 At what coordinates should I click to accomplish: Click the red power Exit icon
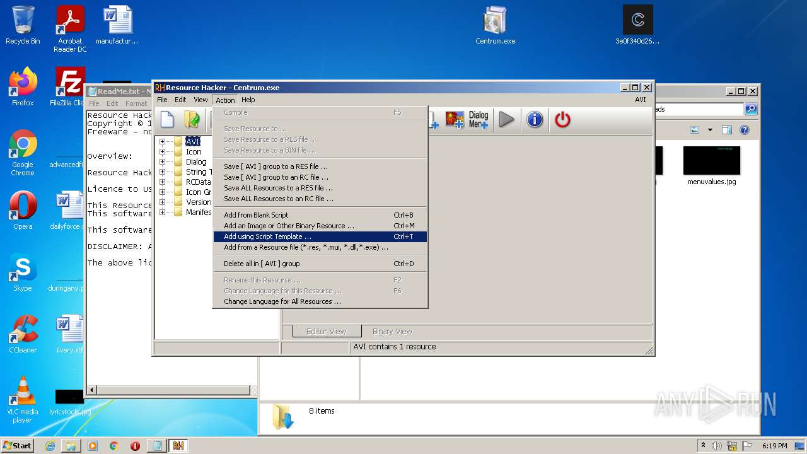[x=562, y=119]
